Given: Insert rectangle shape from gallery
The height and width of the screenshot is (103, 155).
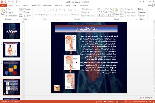Looking at the screenshot, I should pos(106,9).
